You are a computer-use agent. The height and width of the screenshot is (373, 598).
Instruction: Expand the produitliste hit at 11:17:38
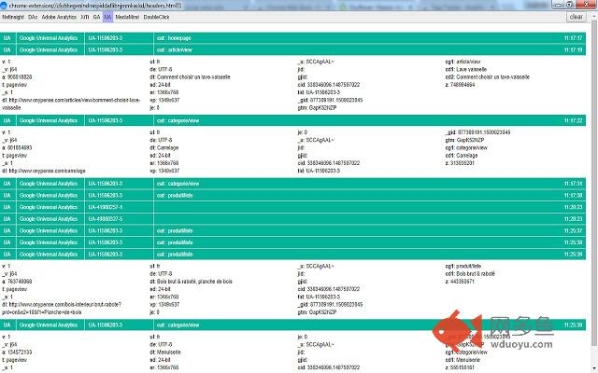[x=292, y=195]
